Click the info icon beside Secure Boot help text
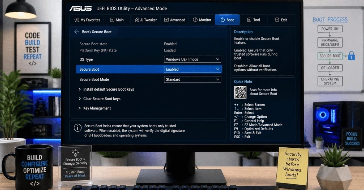364x190 pixels. click(x=78, y=127)
